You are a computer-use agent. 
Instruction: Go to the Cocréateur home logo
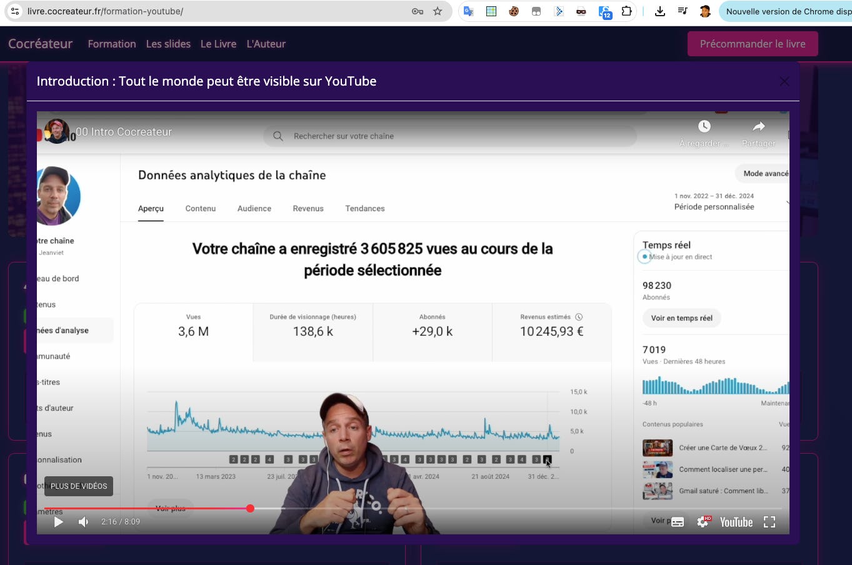pos(41,44)
